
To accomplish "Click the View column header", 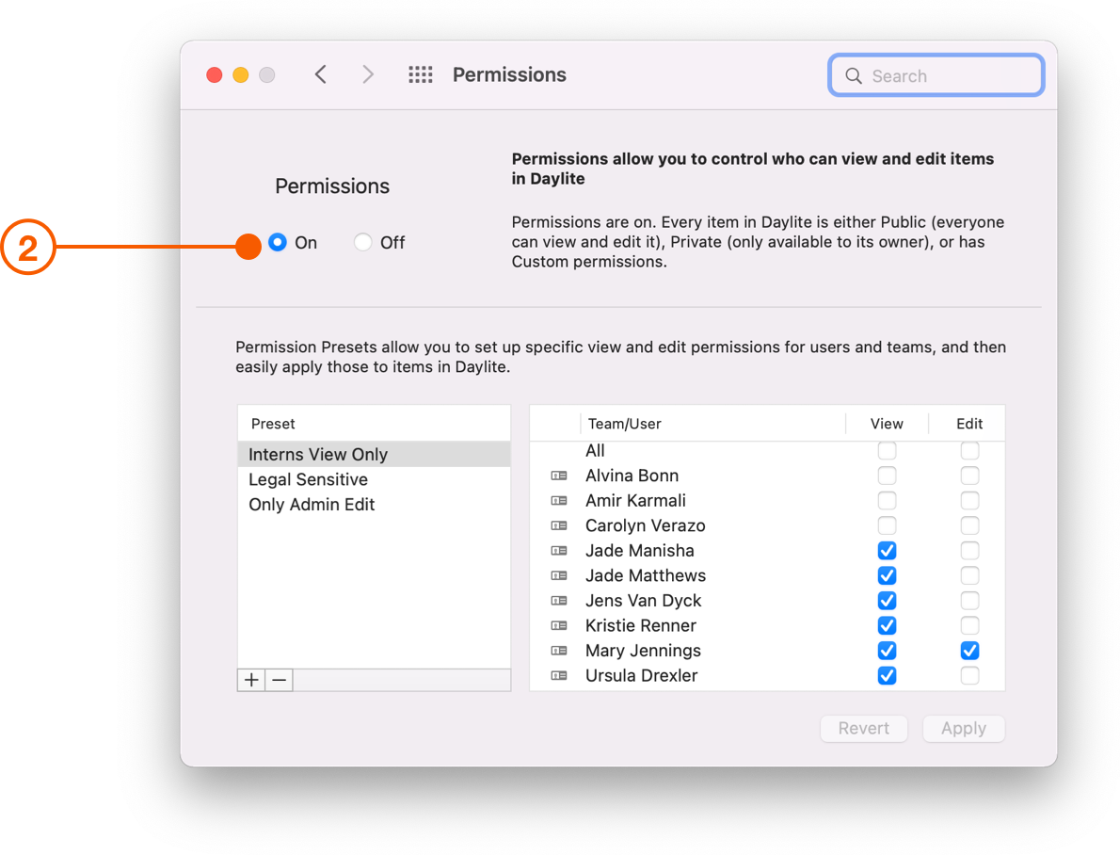I will [886, 424].
